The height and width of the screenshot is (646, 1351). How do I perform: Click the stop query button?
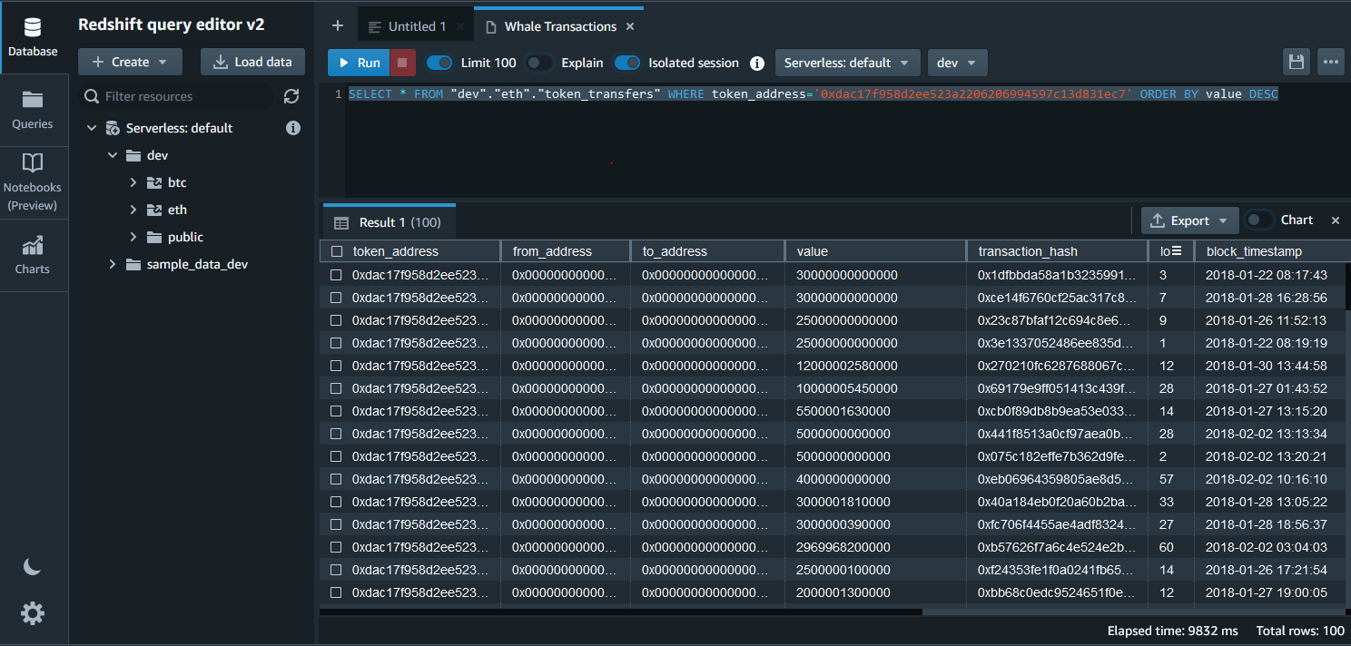pyautogui.click(x=403, y=63)
